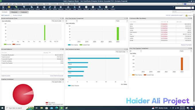Open Yearly dropdown in Prev Year Income Comparison
The height and width of the screenshot is (110, 195).
(122, 21)
